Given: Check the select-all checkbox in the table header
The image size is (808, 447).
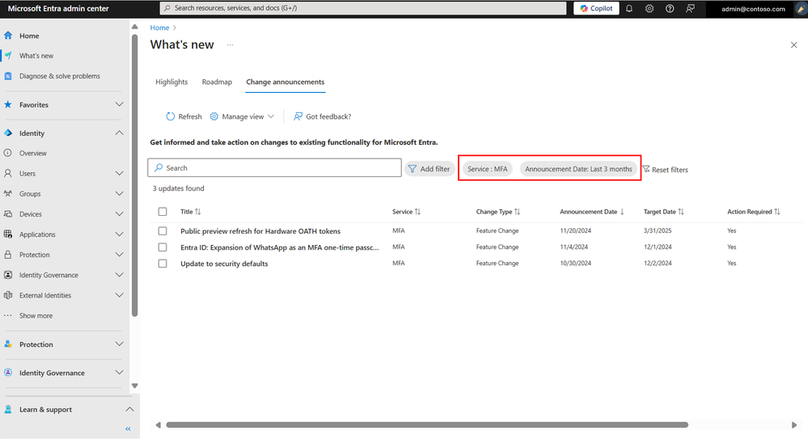Looking at the screenshot, I should [163, 212].
